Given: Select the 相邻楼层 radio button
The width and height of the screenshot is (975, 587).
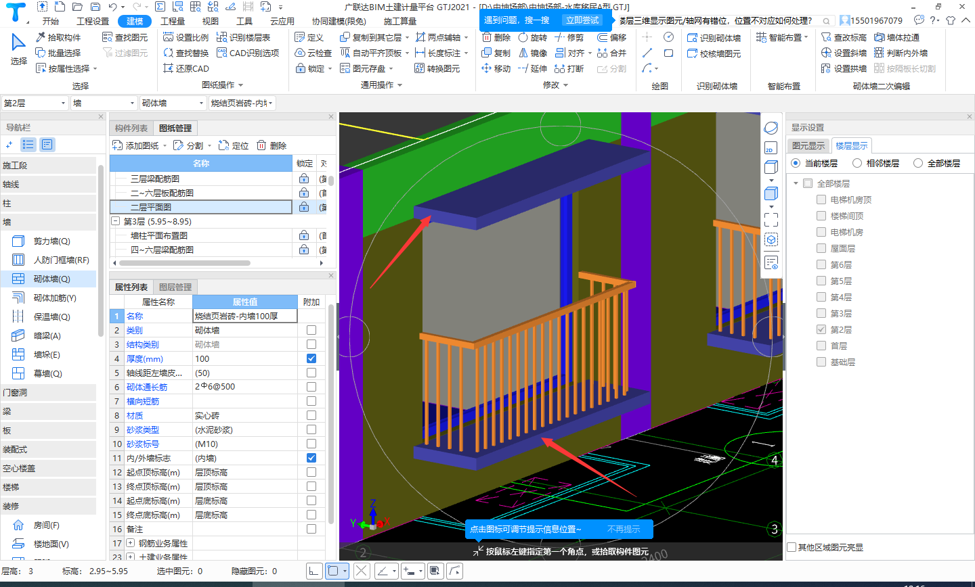Looking at the screenshot, I should [857, 163].
